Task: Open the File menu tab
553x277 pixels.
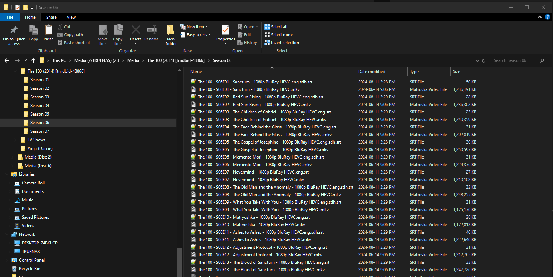Action: [x=10, y=17]
